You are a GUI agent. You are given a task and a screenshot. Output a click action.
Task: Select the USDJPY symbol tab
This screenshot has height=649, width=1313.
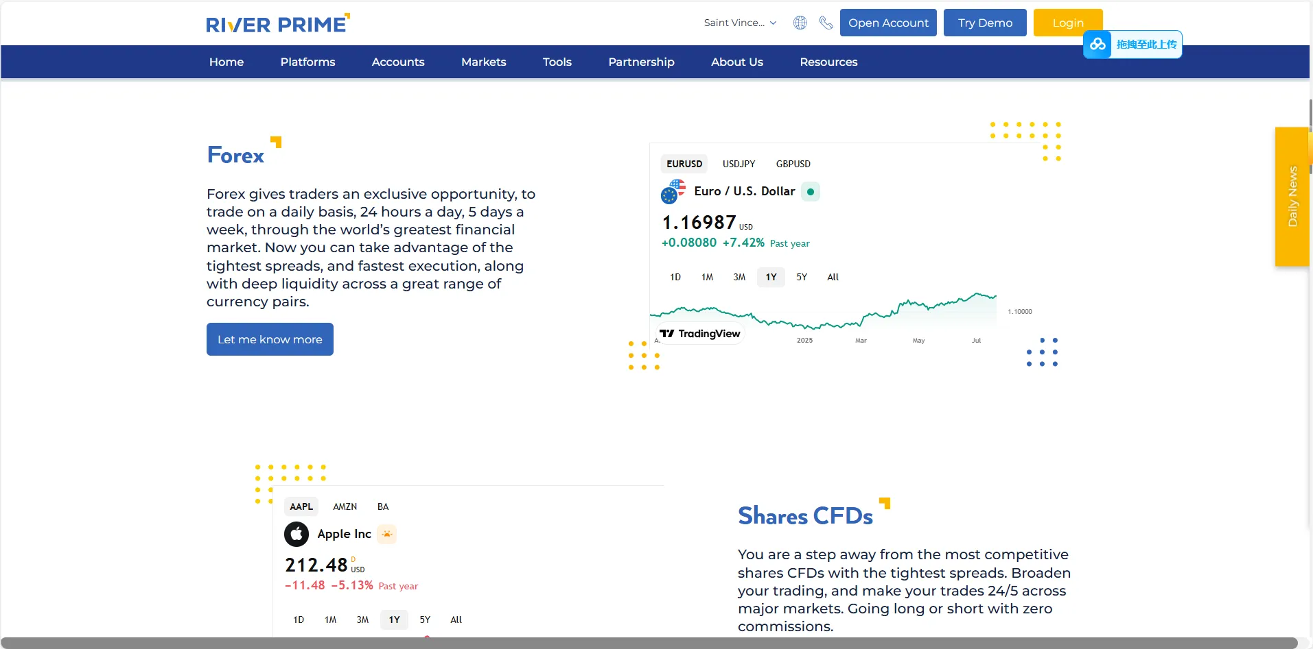coord(739,164)
